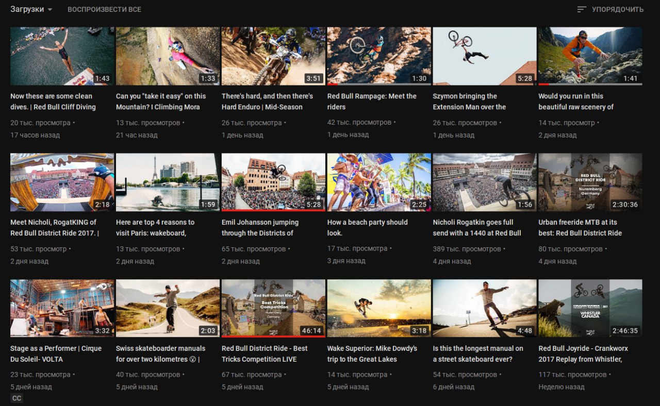Screen dimensions: 660x406
Task: Click the 2:30:36 duration badge
Action: click(625, 205)
